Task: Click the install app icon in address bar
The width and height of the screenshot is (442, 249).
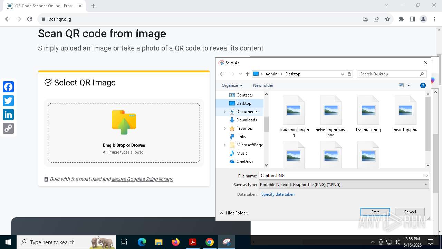Action: click(365, 19)
